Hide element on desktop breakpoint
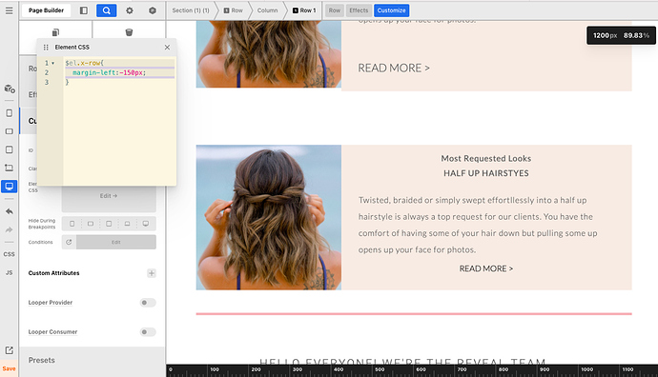Viewport: 658px width, 377px height. coord(146,224)
